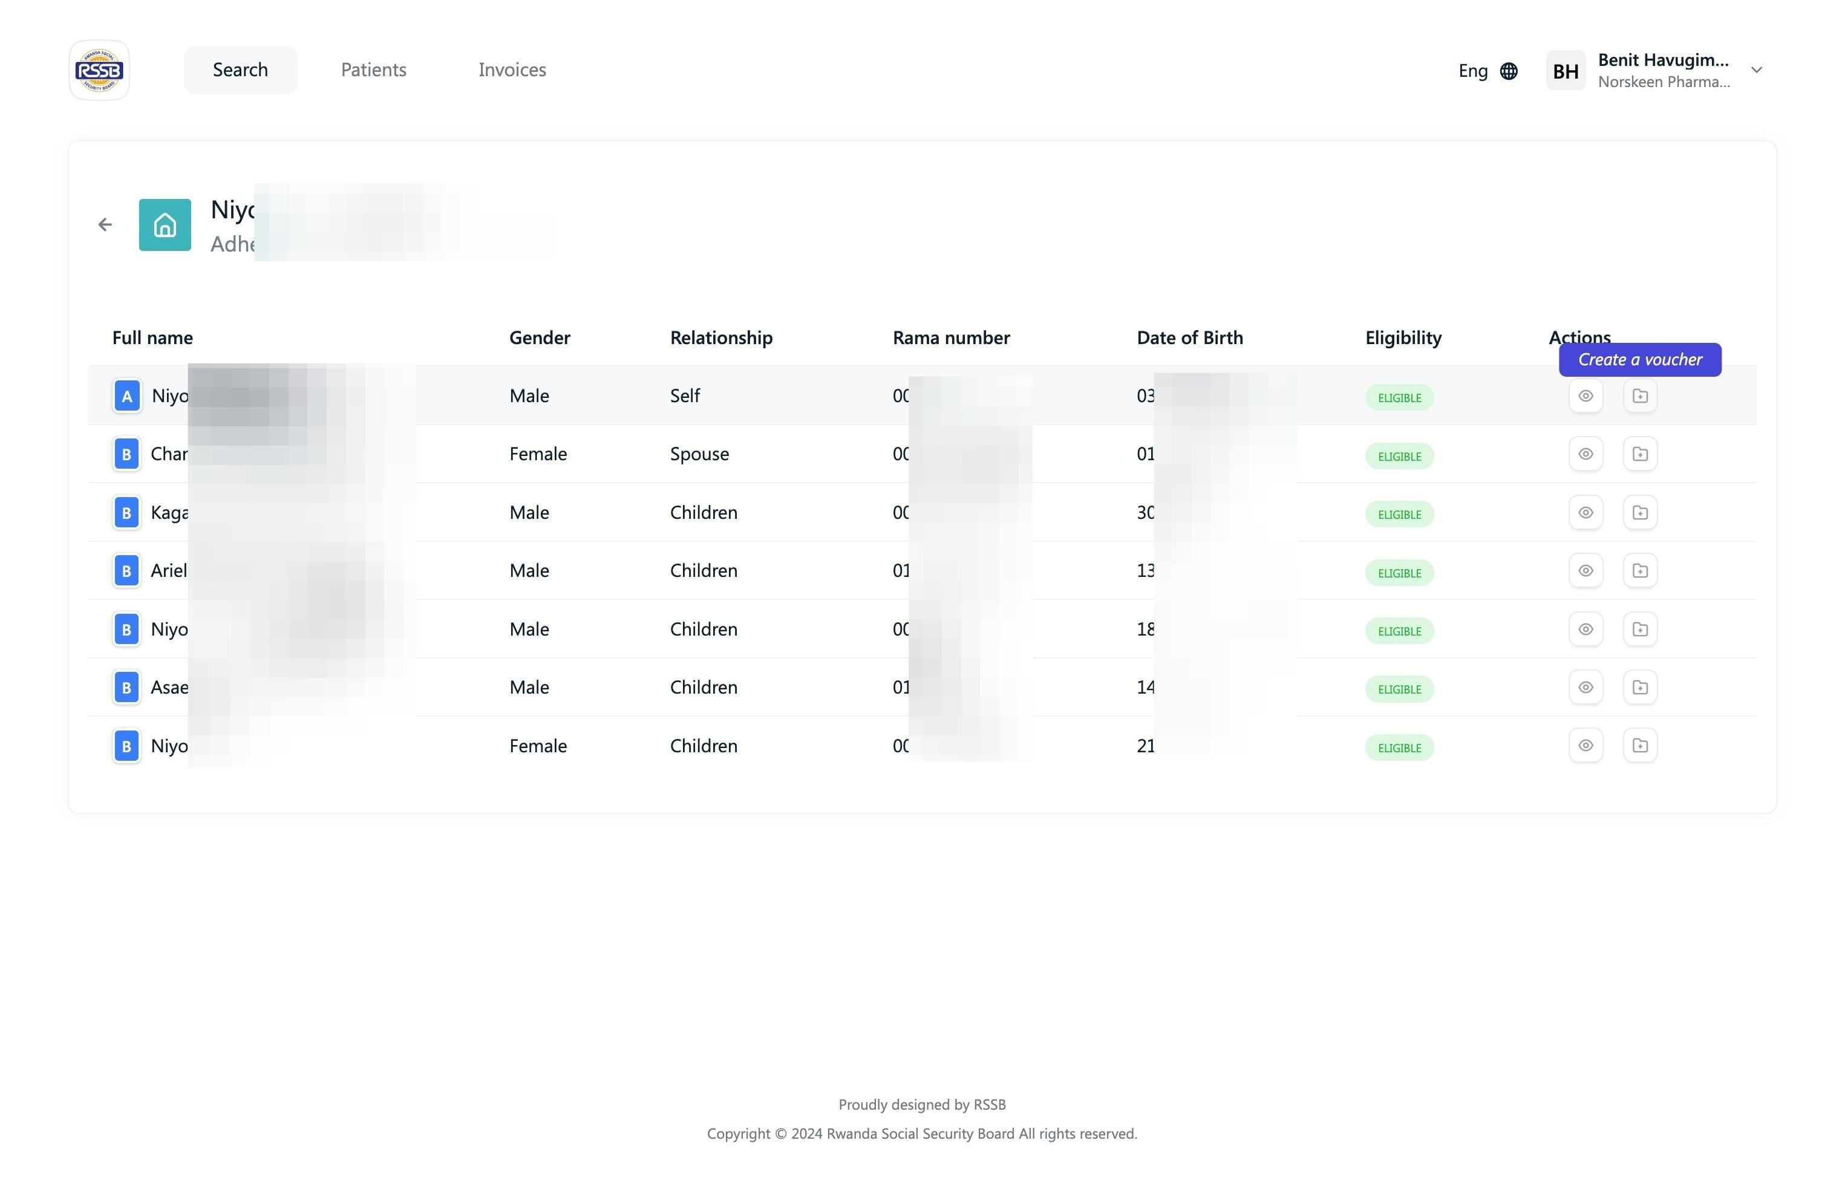Click voucher folder icon in Ariel row
1845x1201 pixels.
1639,571
